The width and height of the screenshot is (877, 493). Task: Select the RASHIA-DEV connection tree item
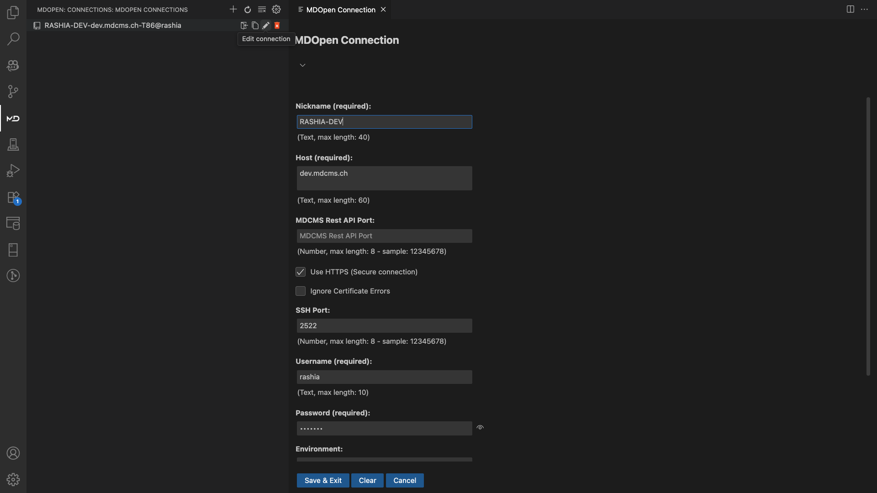click(113, 26)
